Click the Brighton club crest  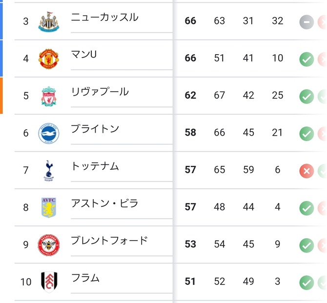49,133
